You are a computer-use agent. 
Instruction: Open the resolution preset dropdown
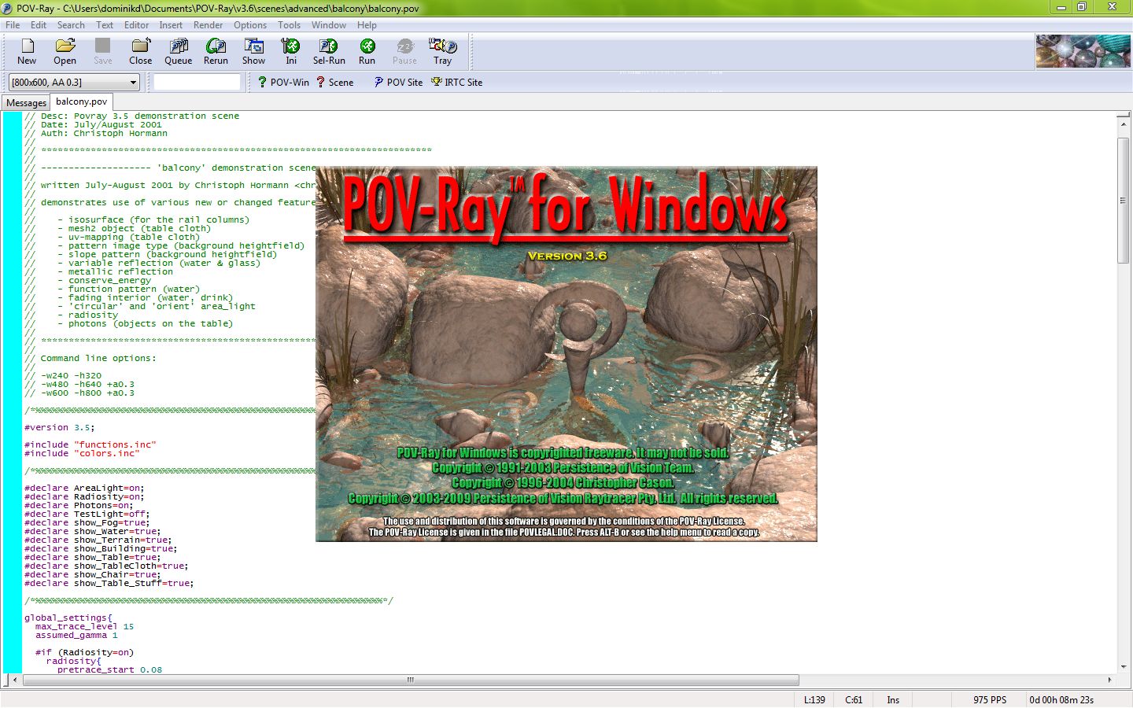tap(74, 82)
